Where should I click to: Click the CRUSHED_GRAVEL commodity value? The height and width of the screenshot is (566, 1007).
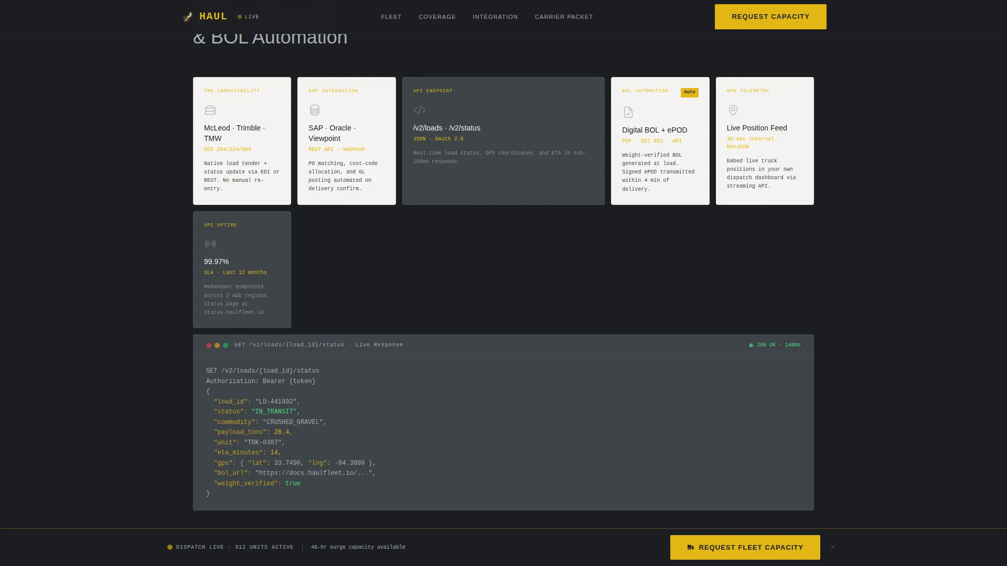[293, 422]
